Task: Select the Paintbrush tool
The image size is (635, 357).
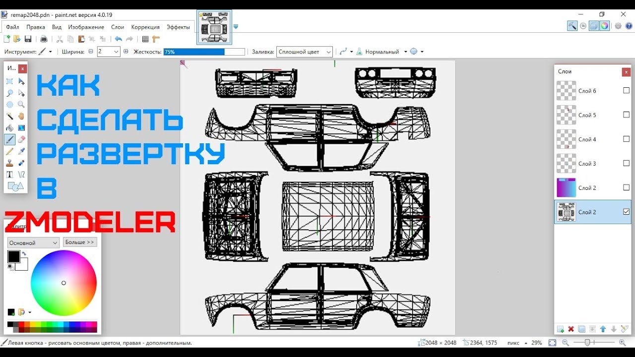Action: (9, 139)
